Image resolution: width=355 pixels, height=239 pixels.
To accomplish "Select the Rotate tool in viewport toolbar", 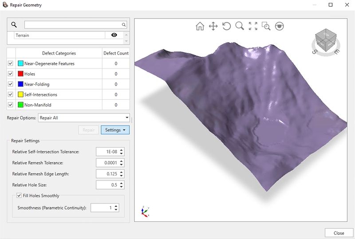I will [226, 26].
